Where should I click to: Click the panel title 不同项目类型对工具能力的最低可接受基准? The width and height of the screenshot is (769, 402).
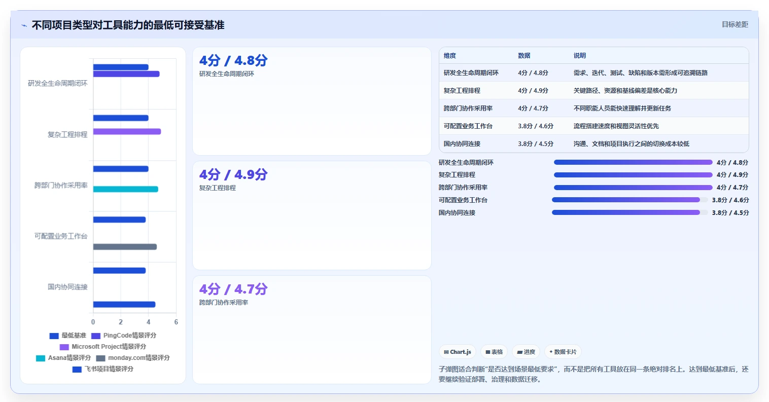pyautogui.click(x=128, y=25)
